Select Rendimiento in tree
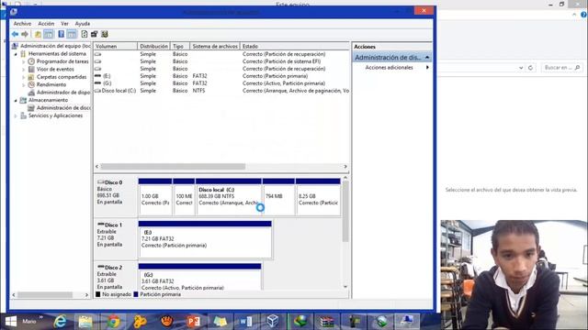Screen dimensions: 588x330 coord(51,84)
